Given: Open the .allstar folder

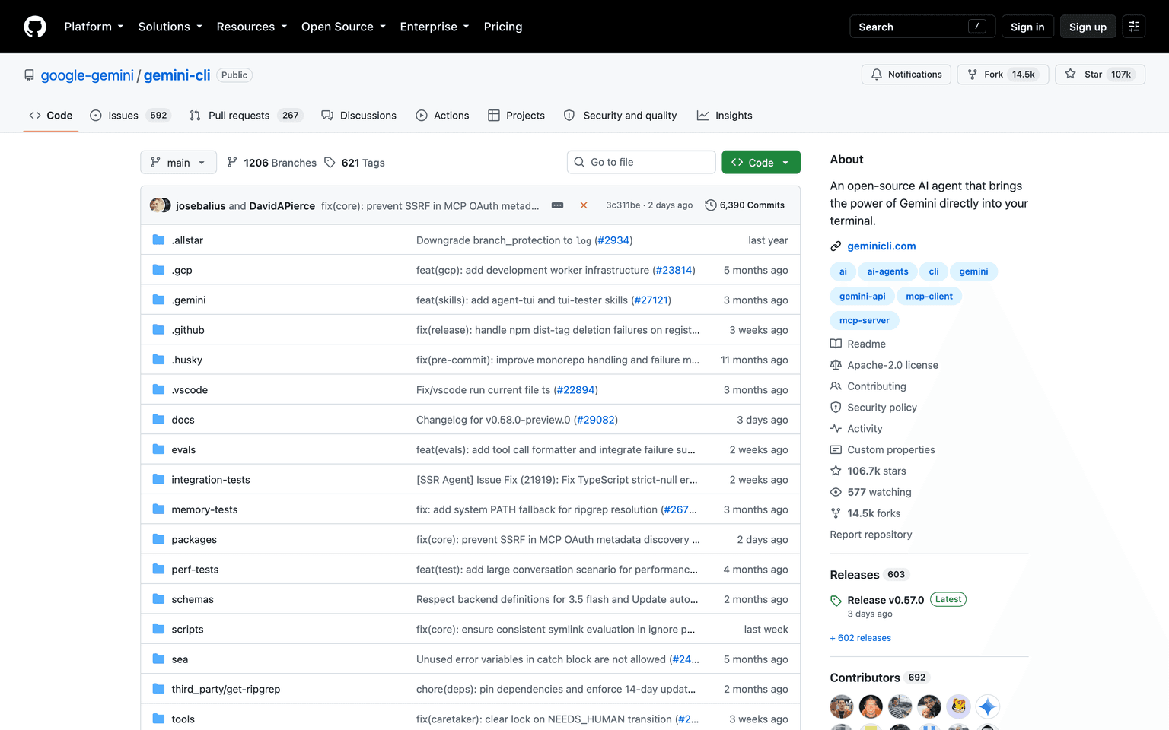Looking at the screenshot, I should (187, 240).
